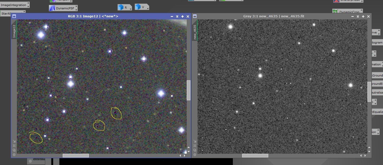Click scroll-up arrow in Image12 window

pyautogui.click(x=189, y=147)
